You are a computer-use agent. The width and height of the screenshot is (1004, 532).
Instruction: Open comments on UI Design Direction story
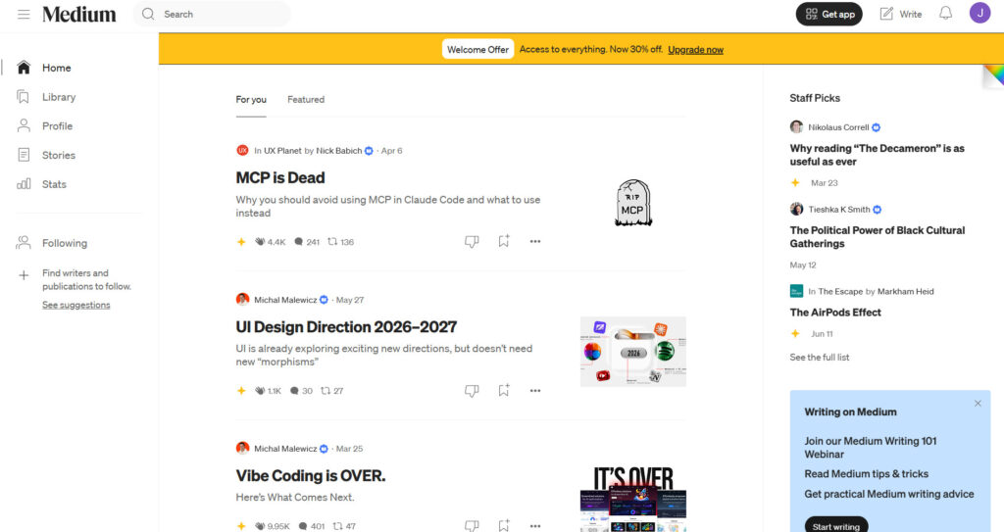pyautogui.click(x=294, y=391)
